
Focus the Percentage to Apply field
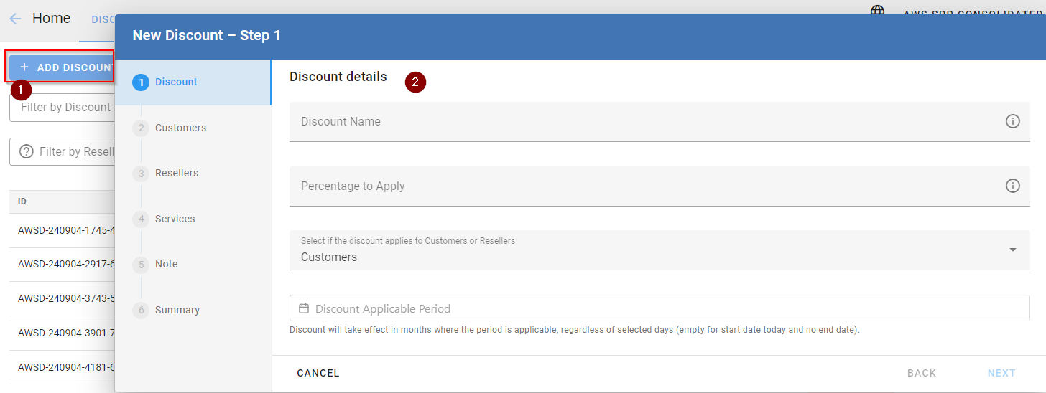tap(639, 186)
